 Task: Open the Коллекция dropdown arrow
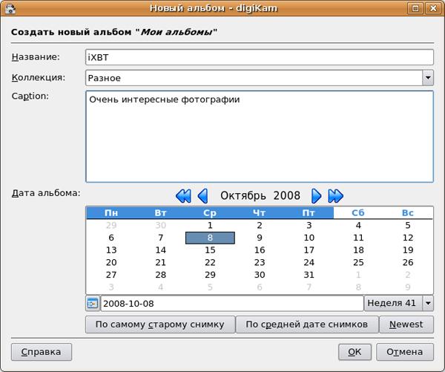click(428, 78)
